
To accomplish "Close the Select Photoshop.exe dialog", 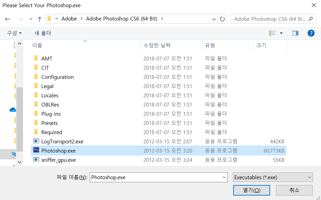I will 313,5.
